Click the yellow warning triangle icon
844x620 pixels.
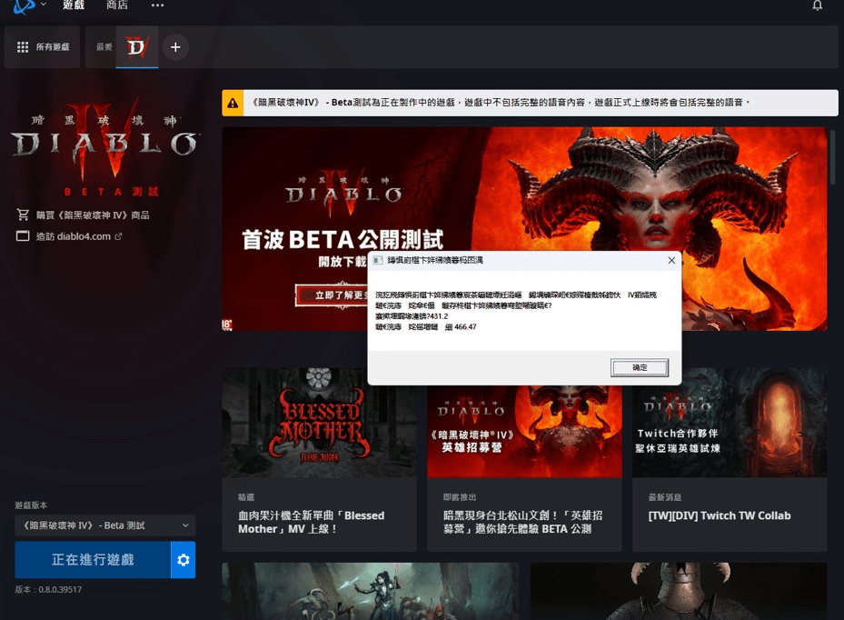[233, 103]
